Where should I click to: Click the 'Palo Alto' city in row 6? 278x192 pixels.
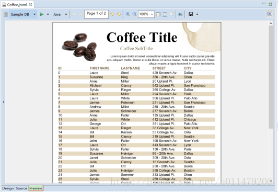tap(191, 98)
